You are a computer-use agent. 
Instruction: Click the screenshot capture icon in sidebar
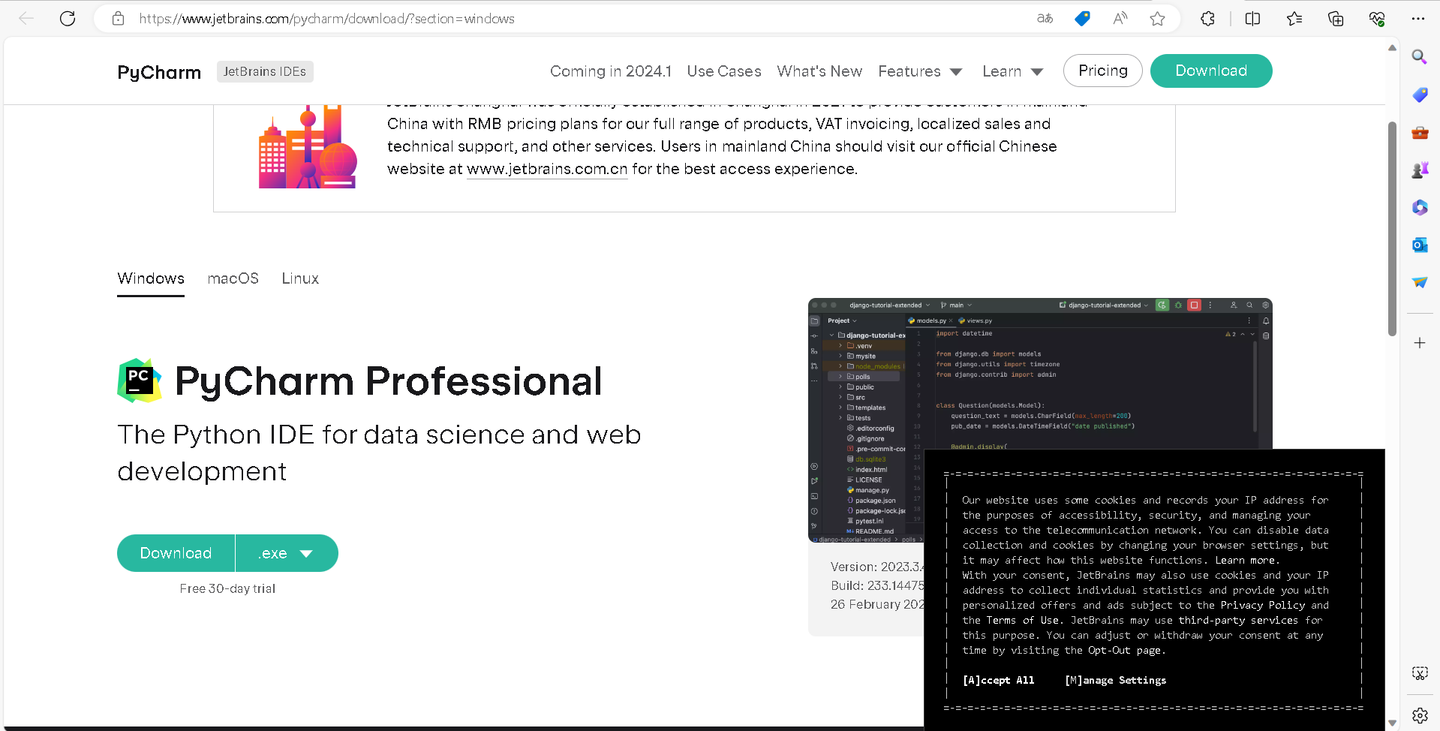point(1420,673)
